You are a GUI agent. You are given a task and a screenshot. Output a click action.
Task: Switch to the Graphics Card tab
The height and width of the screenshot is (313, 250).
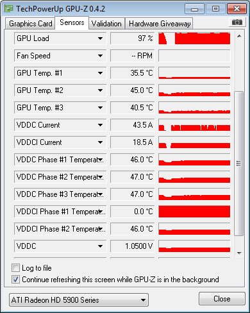pos(30,24)
